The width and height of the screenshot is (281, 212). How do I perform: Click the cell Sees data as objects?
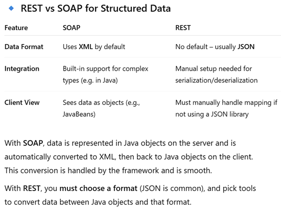coord(101,109)
